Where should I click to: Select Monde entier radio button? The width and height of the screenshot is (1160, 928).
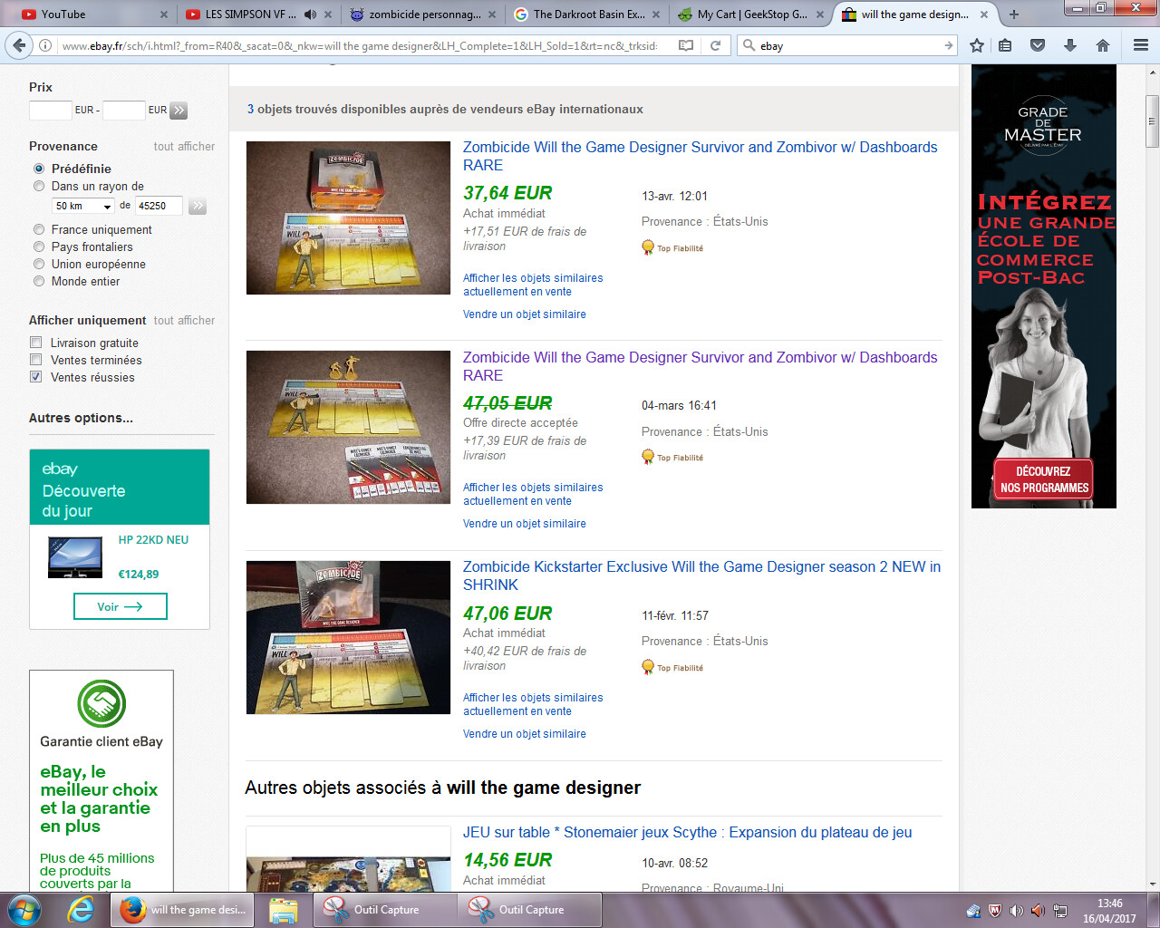(x=39, y=281)
